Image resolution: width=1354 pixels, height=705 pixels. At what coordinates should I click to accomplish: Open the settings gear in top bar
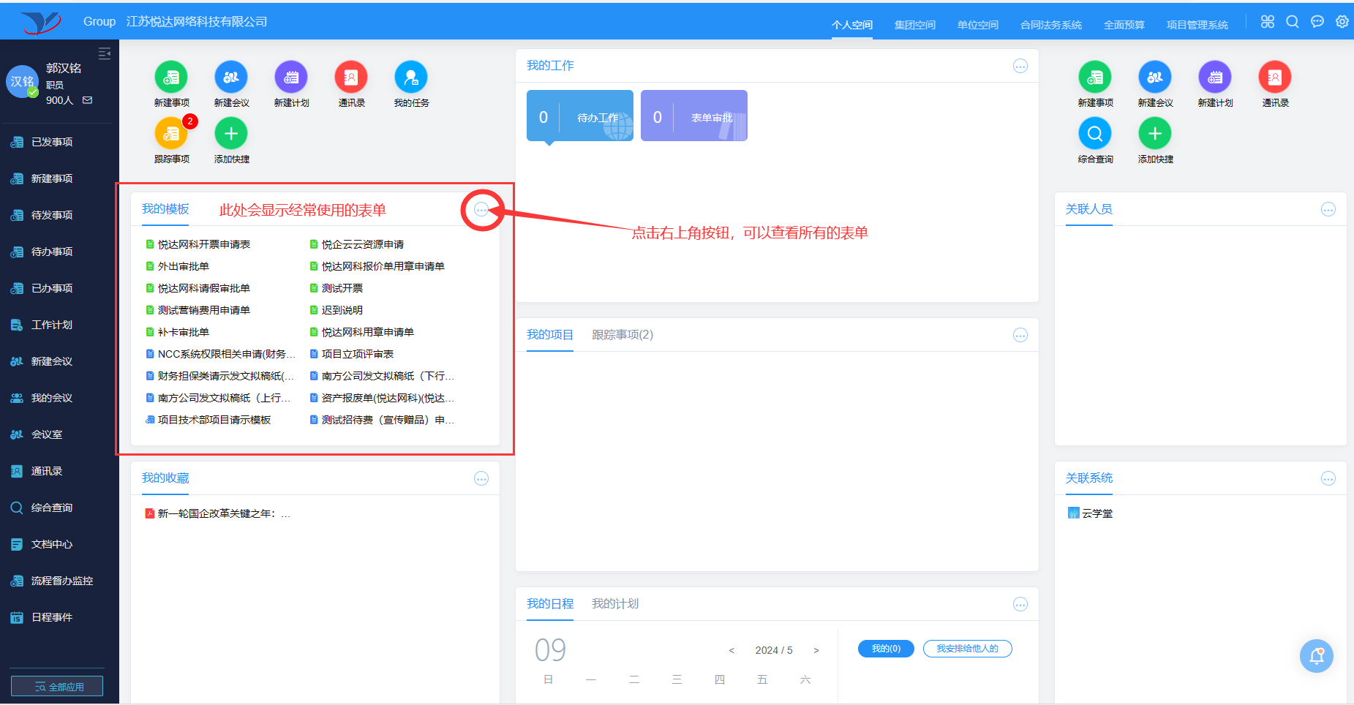click(x=1342, y=22)
